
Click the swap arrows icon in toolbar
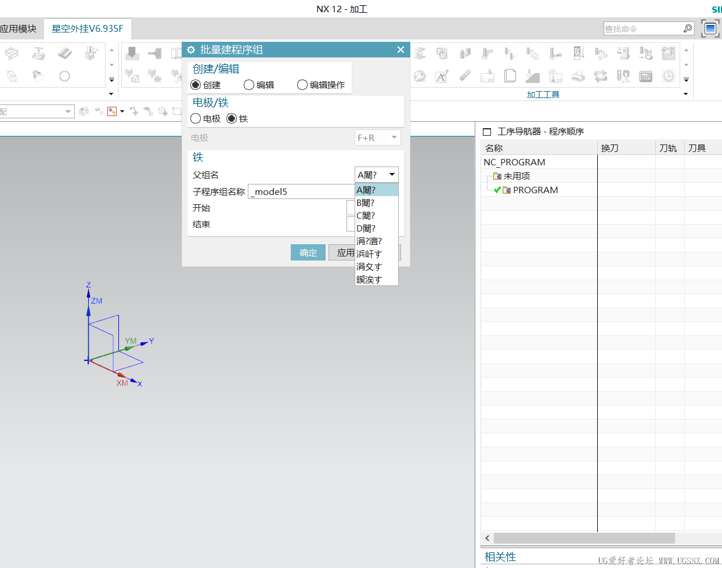(601, 76)
